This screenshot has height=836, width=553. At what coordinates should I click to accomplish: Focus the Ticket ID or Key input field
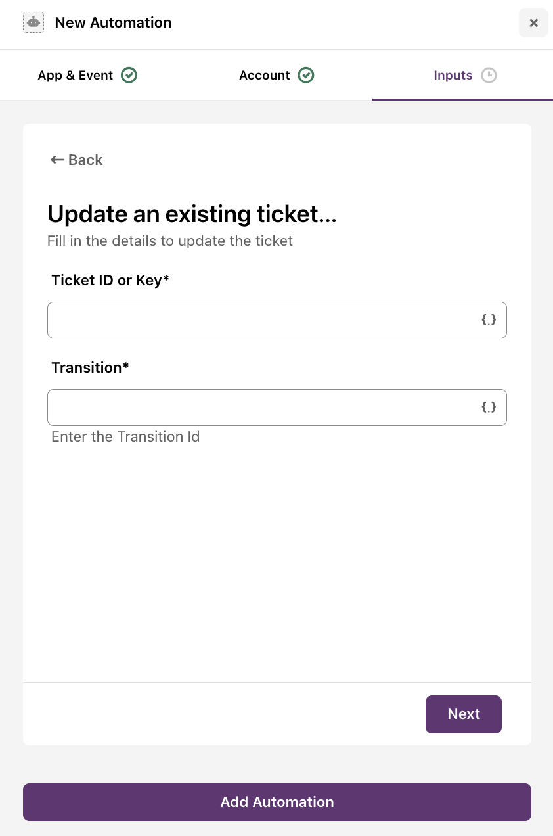(x=277, y=320)
